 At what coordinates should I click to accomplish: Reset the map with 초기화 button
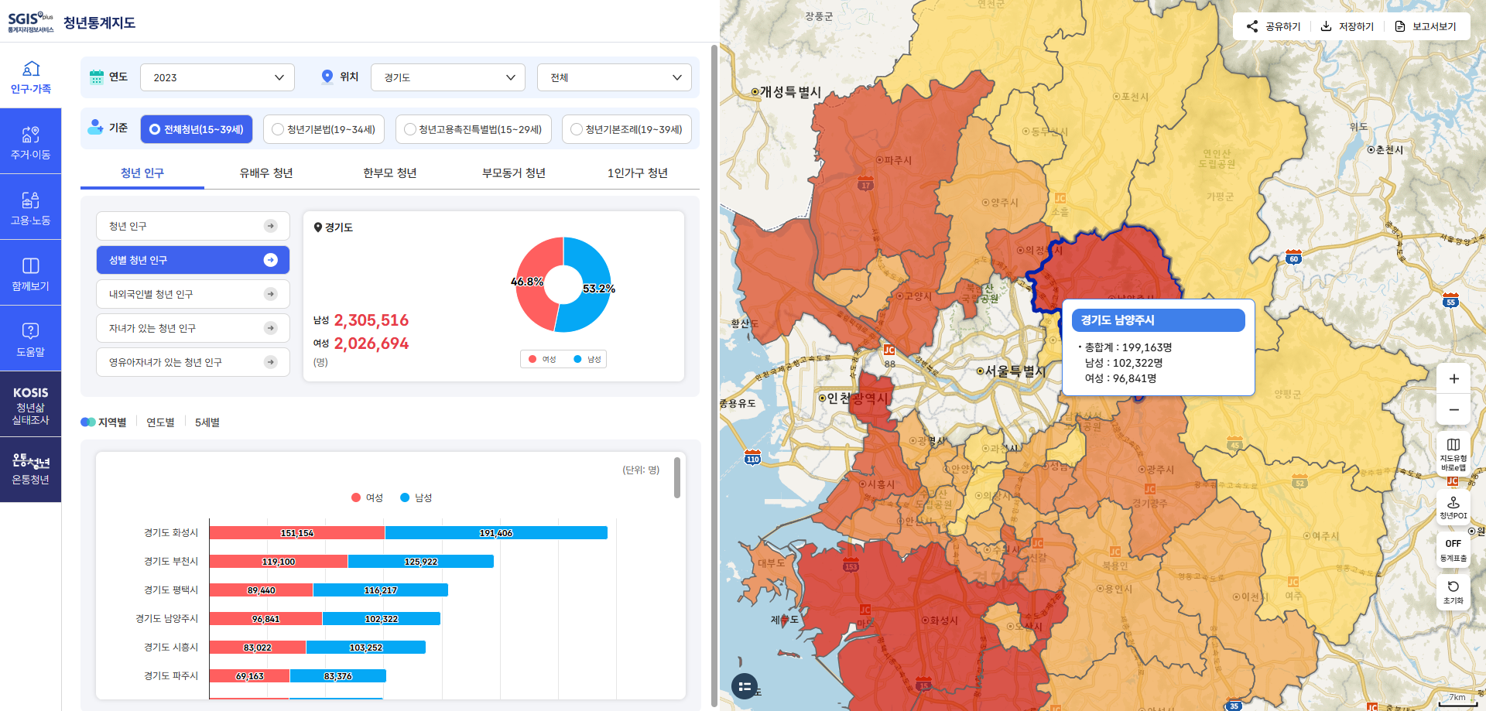pos(1453,592)
